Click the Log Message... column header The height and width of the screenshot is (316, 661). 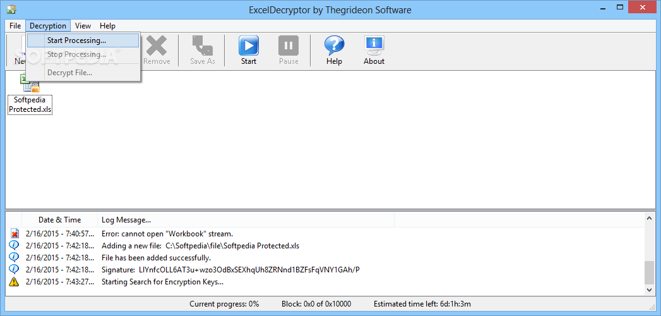[x=246, y=220]
